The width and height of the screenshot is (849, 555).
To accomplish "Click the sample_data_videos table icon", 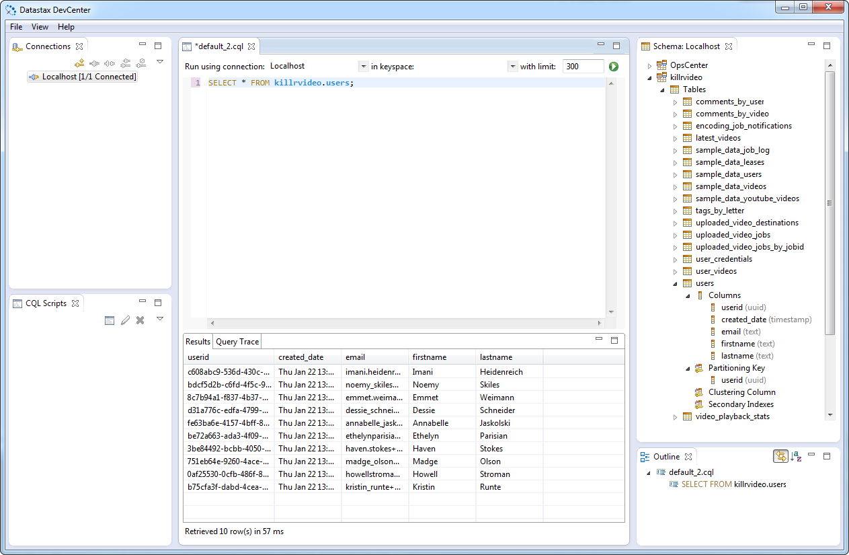I will tap(687, 186).
